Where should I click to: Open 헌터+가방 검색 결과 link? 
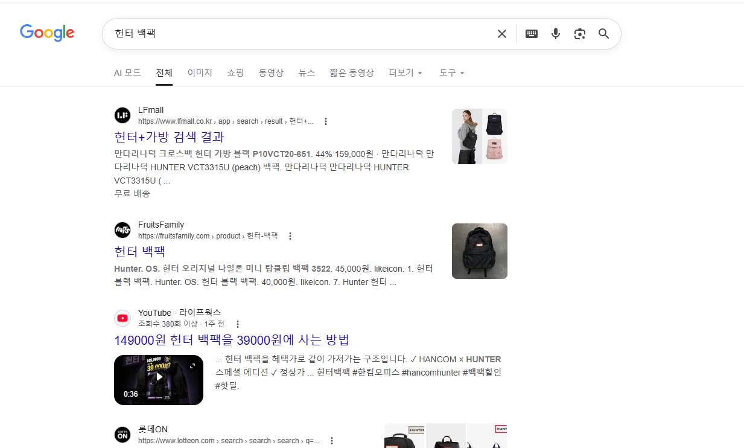point(169,137)
